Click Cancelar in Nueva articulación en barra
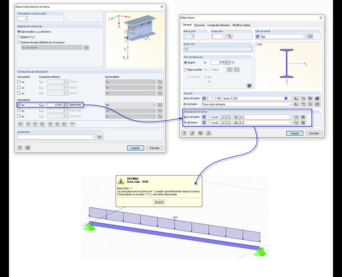The width and height of the screenshot is (342, 277). tap(155, 148)
